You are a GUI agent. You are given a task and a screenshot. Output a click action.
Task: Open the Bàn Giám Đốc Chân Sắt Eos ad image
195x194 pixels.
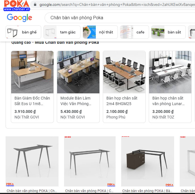pos(32,72)
